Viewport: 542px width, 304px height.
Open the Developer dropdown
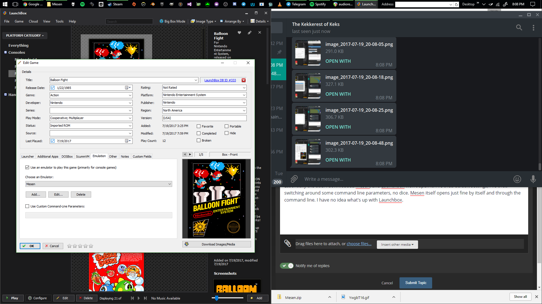(130, 103)
